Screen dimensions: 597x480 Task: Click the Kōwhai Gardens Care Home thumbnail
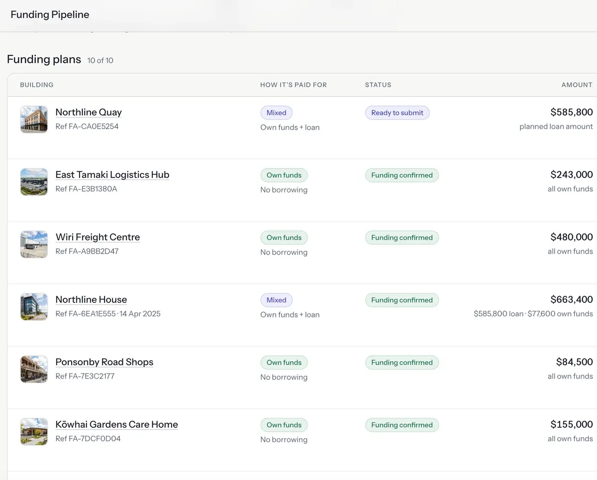pos(34,432)
